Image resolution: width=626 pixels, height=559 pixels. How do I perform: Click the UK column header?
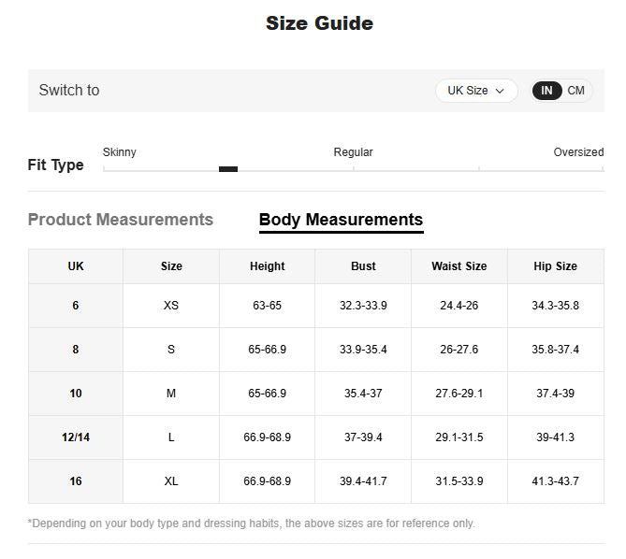pos(76,266)
